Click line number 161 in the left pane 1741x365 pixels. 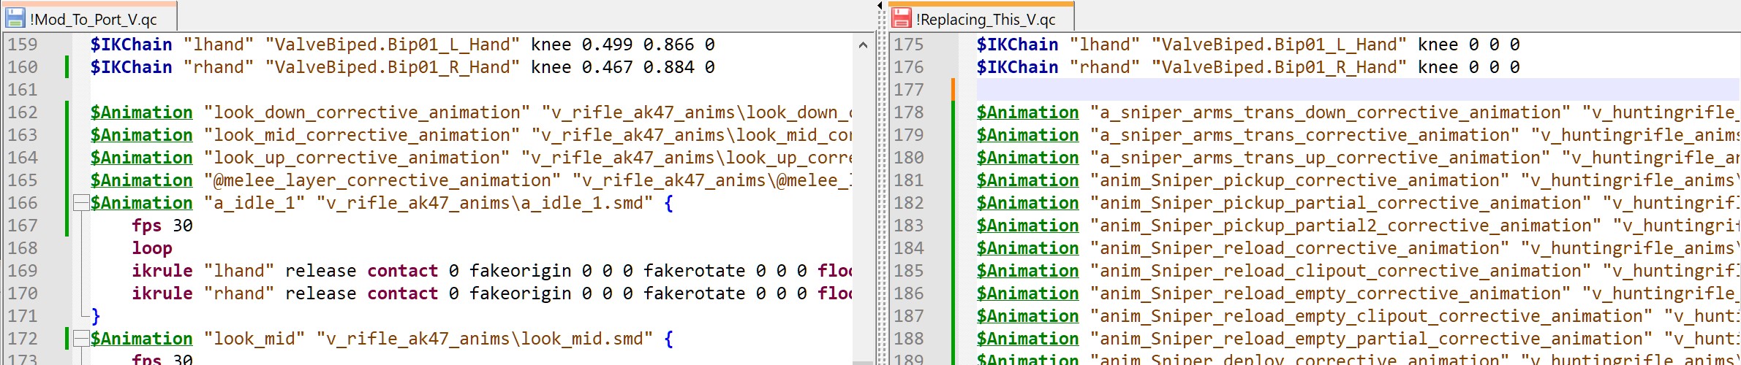23,90
